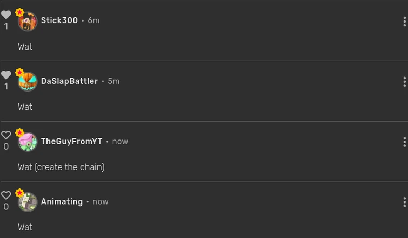Open more options for DaSlapBattler's comment
This screenshot has width=408, height=238.
404,82
